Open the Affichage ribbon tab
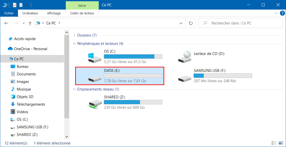The height and width of the screenshot is (147, 286). 54,13
